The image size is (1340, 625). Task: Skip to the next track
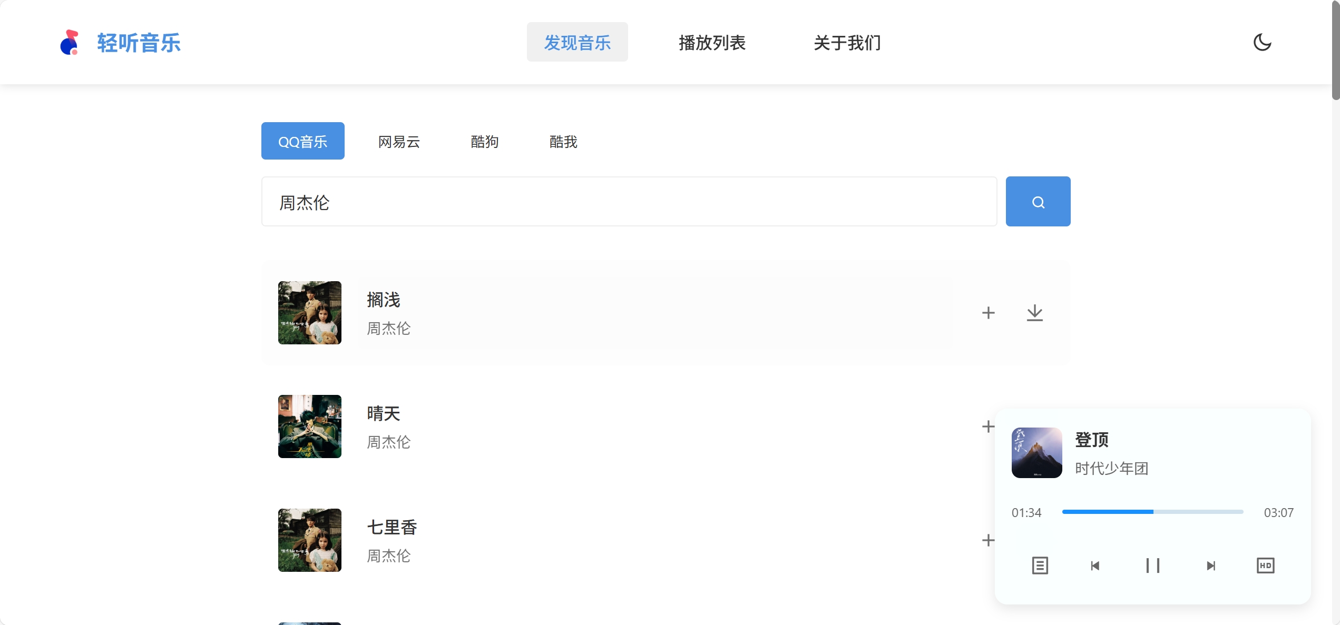tap(1211, 566)
